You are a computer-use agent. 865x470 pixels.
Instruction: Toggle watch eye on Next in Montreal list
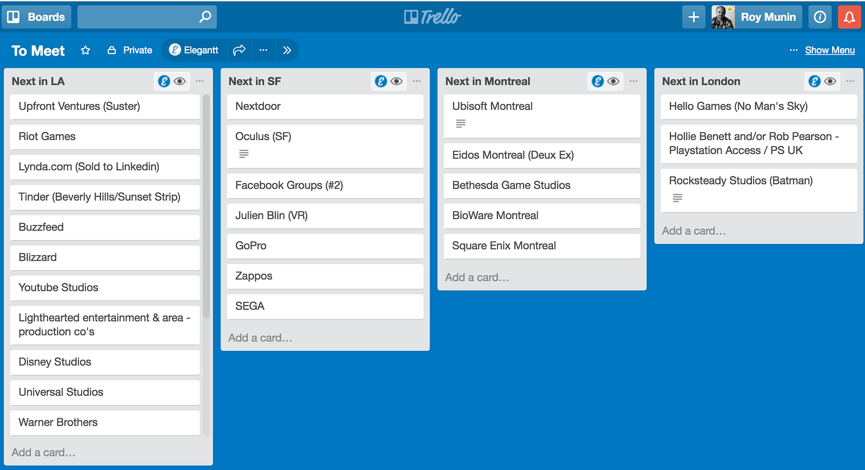click(614, 81)
